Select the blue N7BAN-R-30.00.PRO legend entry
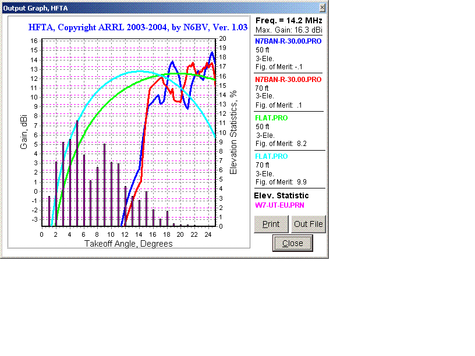Image resolution: width=475 pixels, height=356 pixels. pos(288,41)
